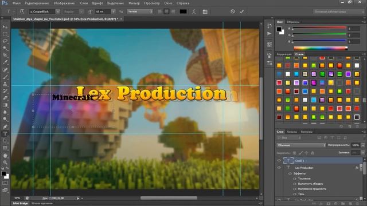
Task: Open the font family dropdown a_CooperBlack
Action: (x=57, y=11)
